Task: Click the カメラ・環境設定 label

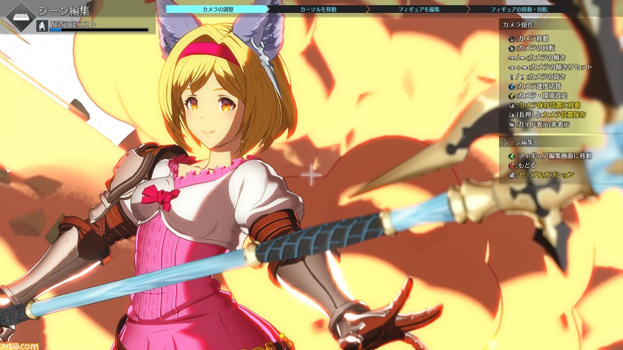Action: click(x=543, y=96)
